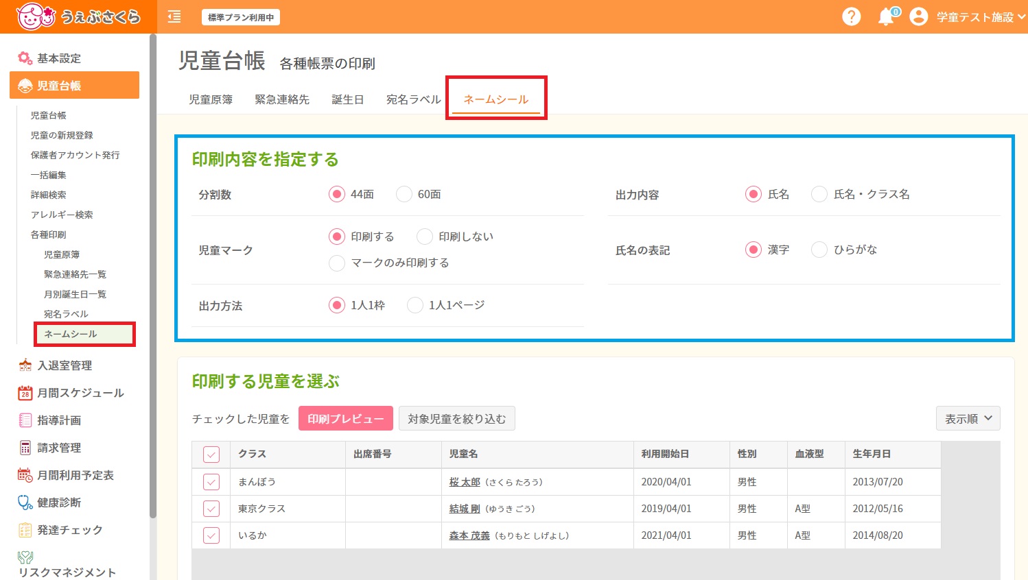
Task: Uncheck the まんぼう row checkbox
Action: tap(211, 482)
